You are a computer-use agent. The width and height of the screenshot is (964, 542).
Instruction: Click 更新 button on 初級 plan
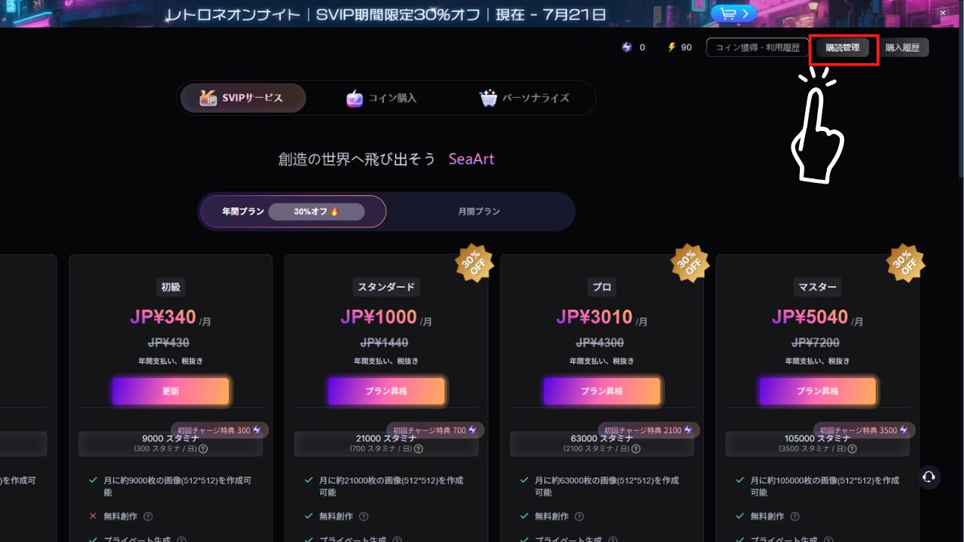[171, 391]
